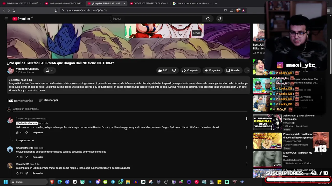Open Telegram from the taskbar

(x=113, y=182)
